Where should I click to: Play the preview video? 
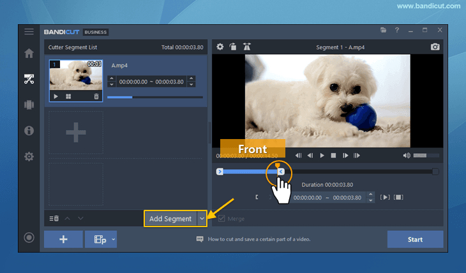322,156
